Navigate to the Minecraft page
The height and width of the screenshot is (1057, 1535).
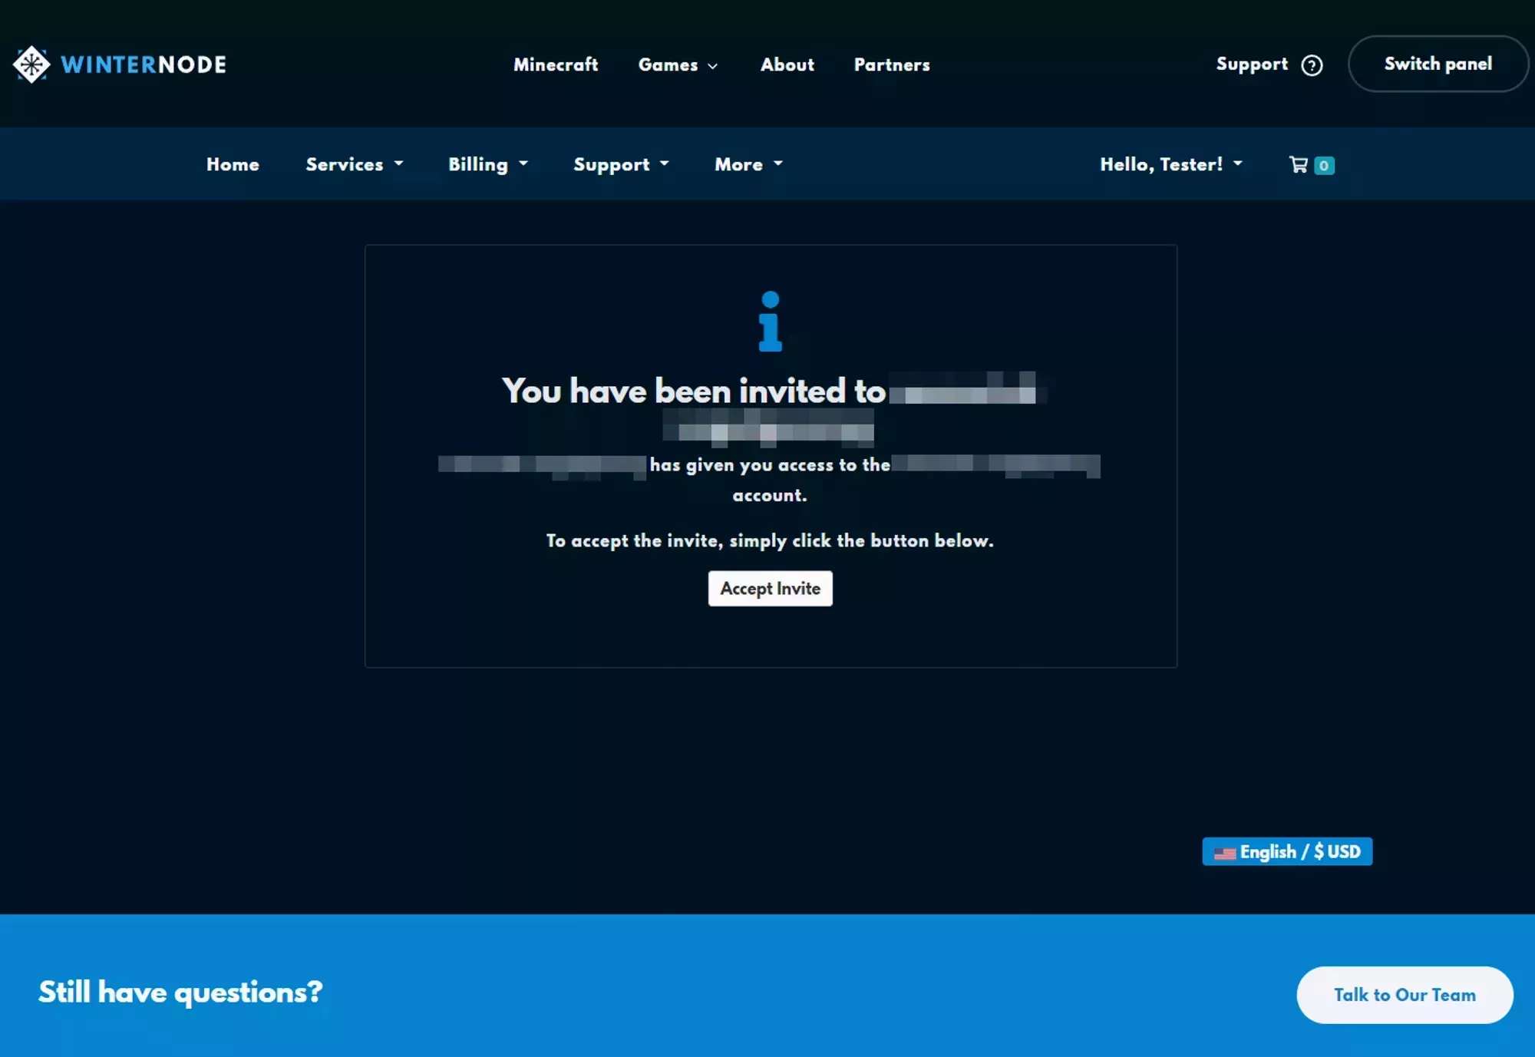[555, 65]
